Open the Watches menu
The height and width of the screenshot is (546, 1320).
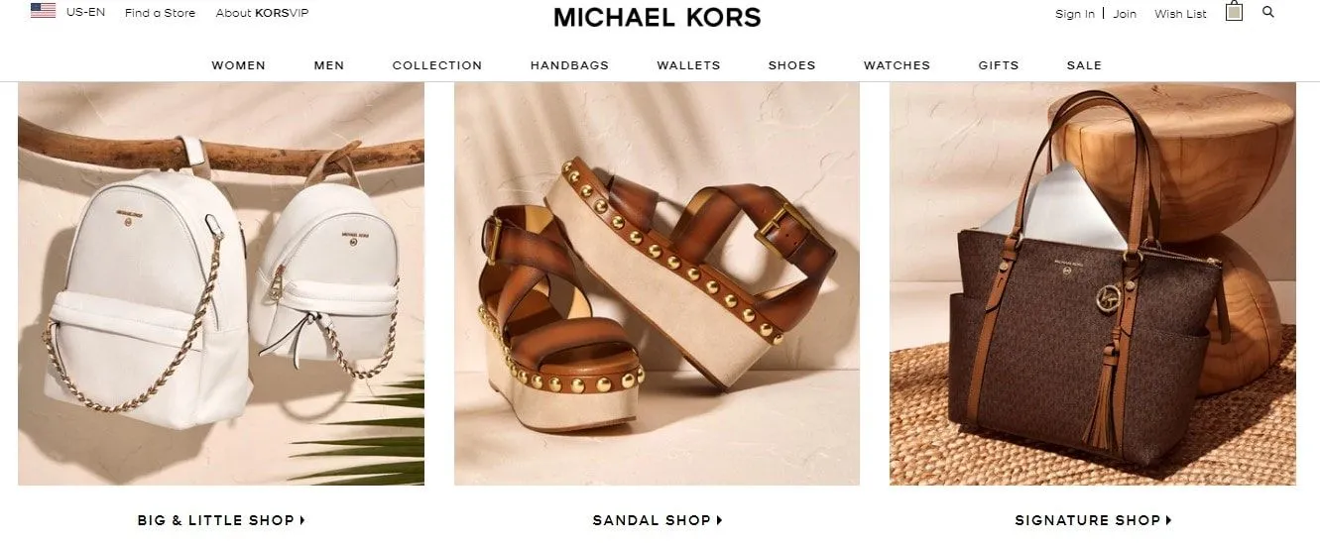tap(897, 65)
